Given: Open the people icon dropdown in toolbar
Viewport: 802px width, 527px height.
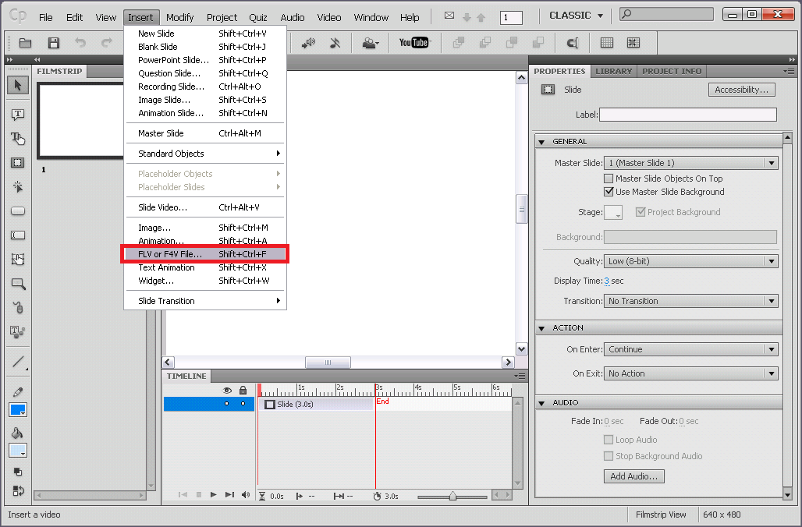Looking at the screenshot, I should point(371,43).
